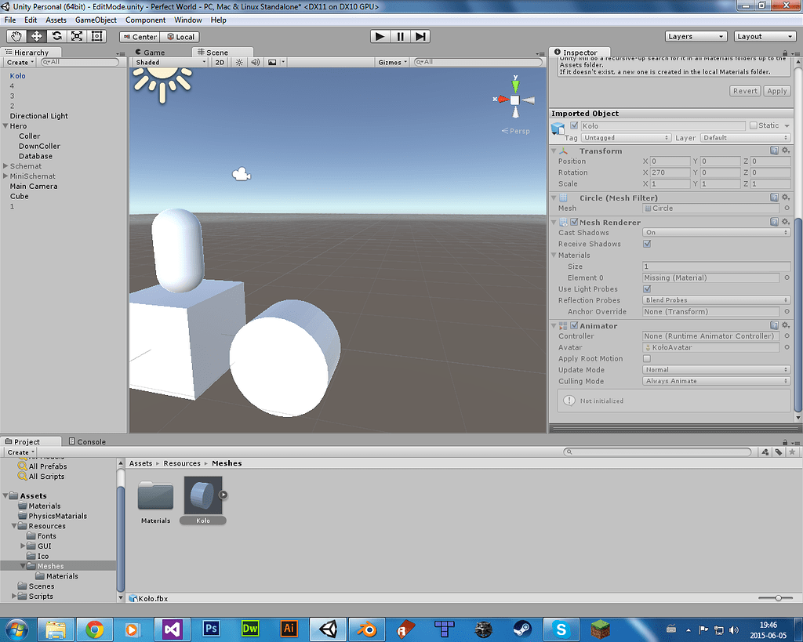Select the Scale tool icon

77,36
